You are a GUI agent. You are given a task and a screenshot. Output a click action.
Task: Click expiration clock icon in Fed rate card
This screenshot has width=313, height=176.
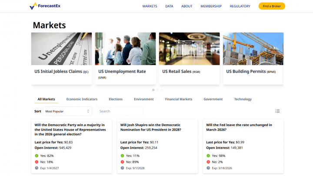pos(208,168)
